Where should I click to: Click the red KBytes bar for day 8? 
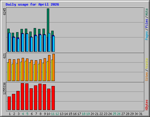(40, 97)
